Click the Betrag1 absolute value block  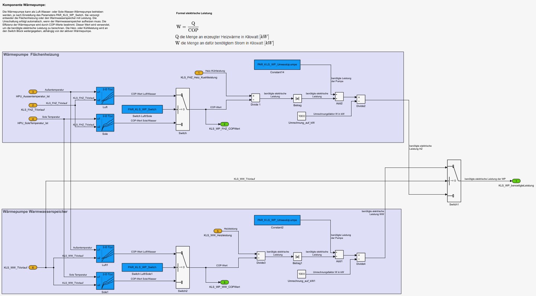297,257
